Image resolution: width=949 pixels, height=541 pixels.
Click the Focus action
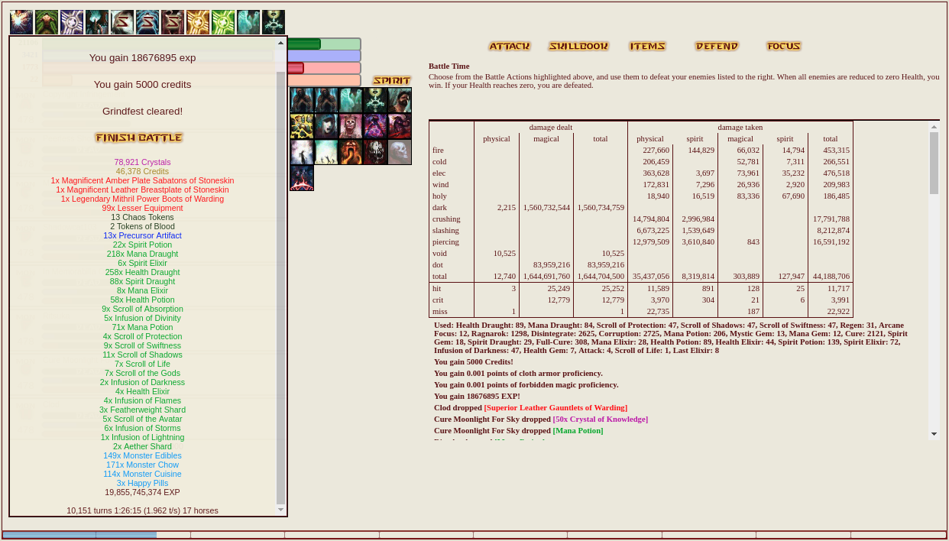[784, 47]
